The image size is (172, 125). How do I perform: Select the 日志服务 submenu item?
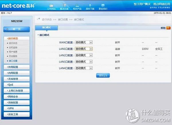coord(13,56)
